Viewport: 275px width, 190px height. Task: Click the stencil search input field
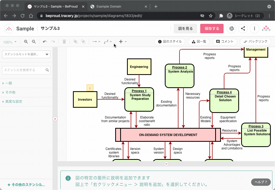(24, 70)
